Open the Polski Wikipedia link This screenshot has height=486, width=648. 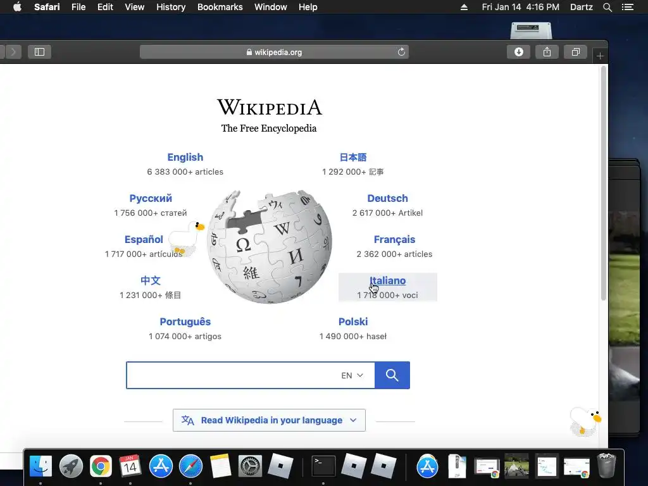coord(353,321)
